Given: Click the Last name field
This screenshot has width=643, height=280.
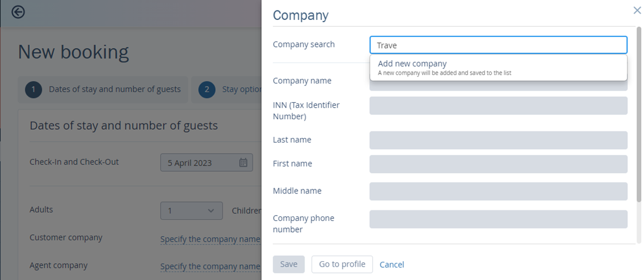Looking at the screenshot, I should 498,140.
